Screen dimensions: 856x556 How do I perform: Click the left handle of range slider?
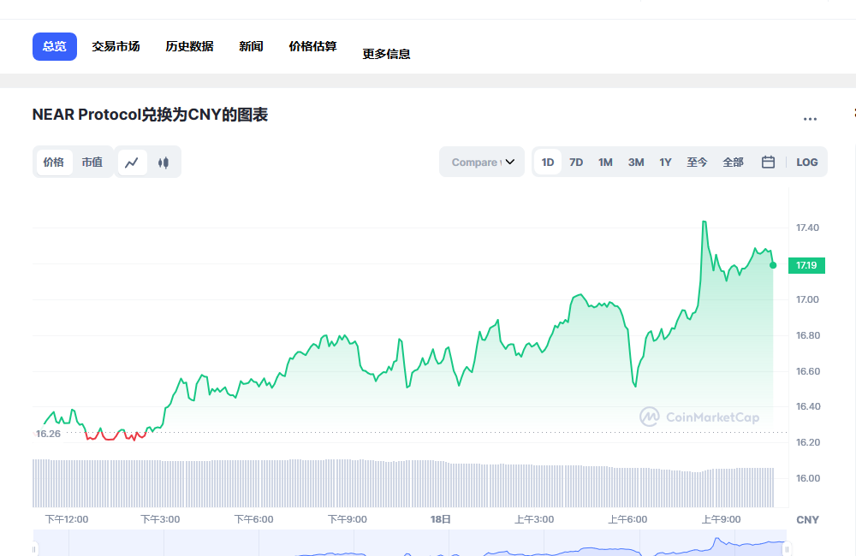pyautogui.click(x=34, y=549)
